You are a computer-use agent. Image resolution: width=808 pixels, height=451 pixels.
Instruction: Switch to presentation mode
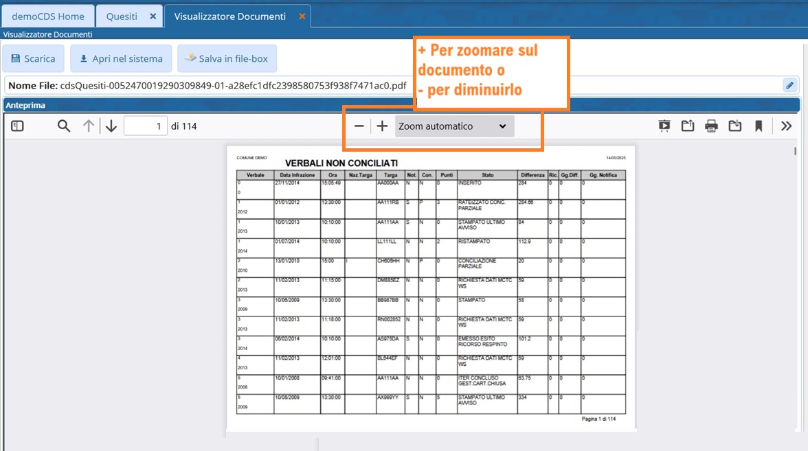664,126
